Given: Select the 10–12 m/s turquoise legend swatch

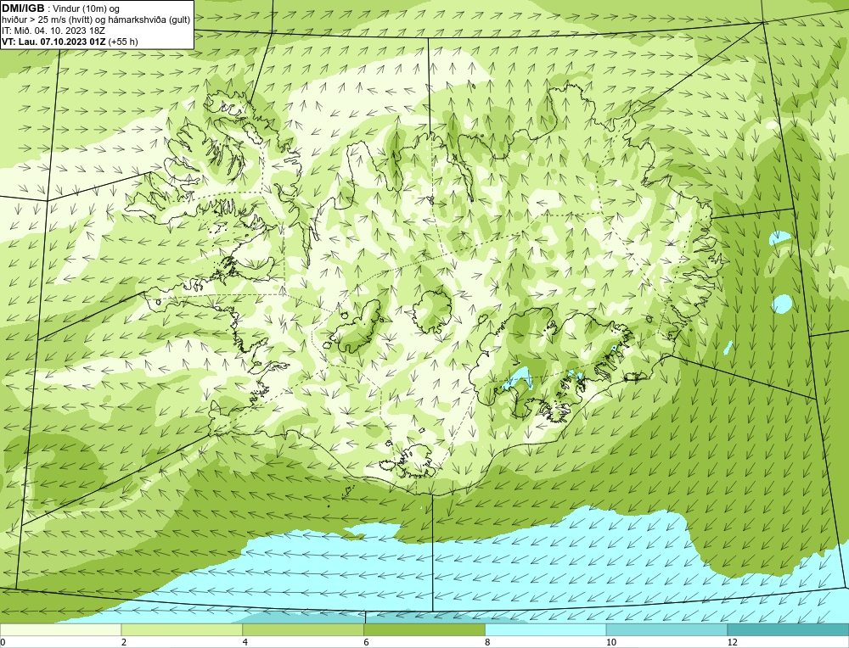Looking at the screenshot, I should coord(667,629).
